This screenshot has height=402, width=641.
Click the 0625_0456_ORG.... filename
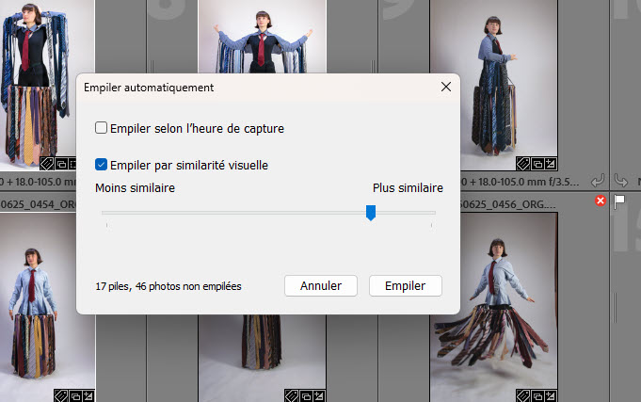coord(508,203)
